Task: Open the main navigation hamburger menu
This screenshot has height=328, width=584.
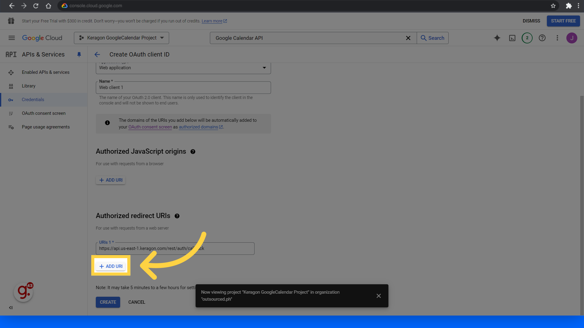Action: (12, 38)
